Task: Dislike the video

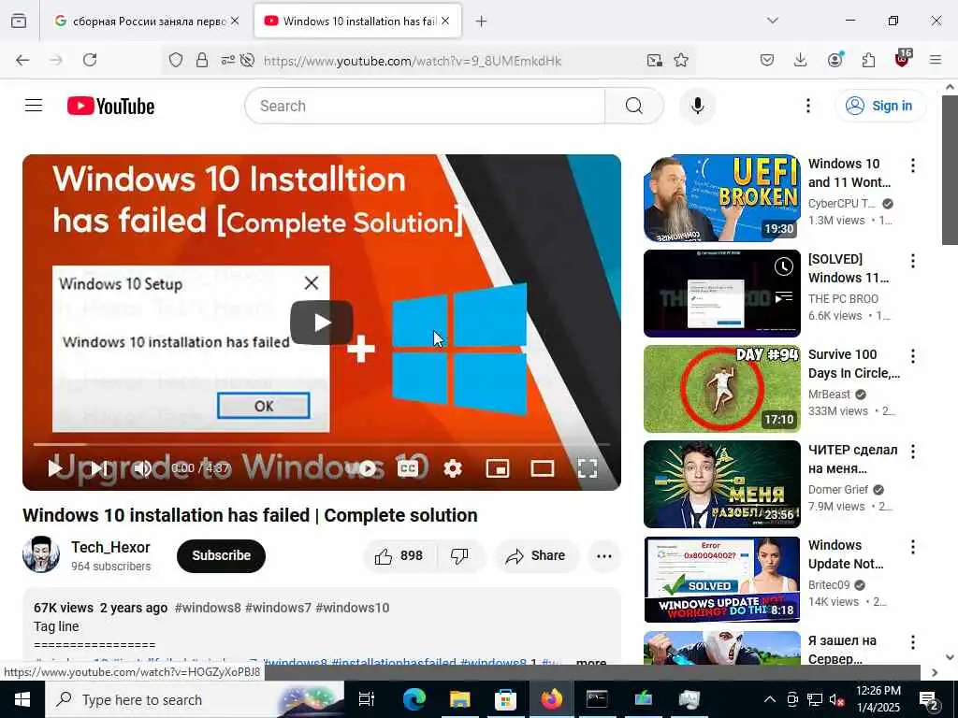Action: point(459,555)
